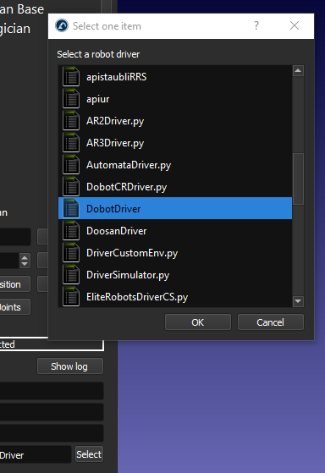Cancel the robot driver dialog
The height and width of the screenshot is (473, 325).
(x=271, y=322)
